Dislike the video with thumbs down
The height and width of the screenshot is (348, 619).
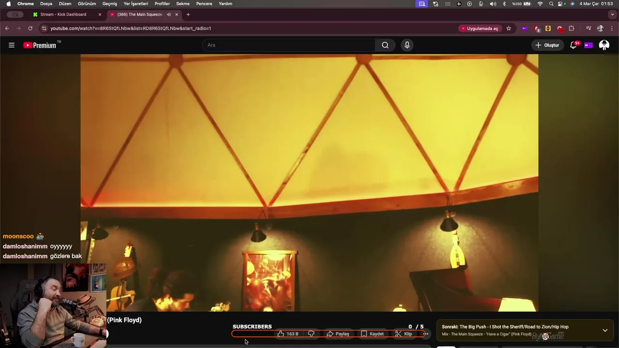pos(311,334)
